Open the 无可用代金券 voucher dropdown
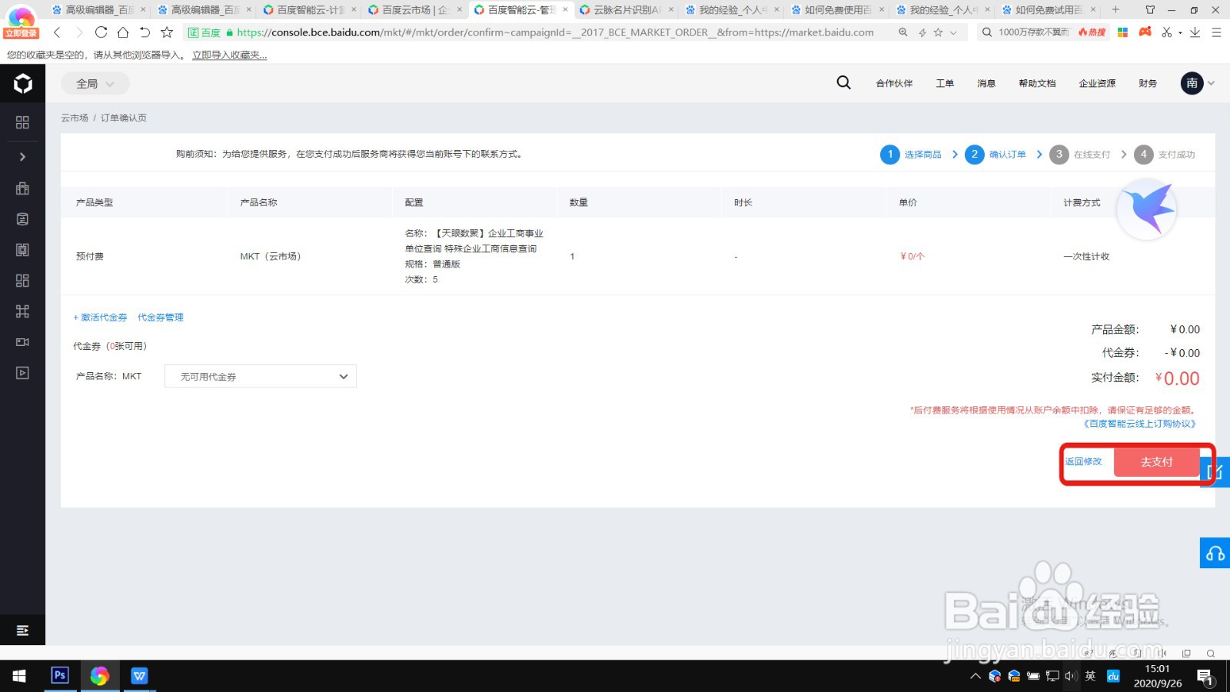The height and width of the screenshot is (692, 1230). click(x=260, y=376)
